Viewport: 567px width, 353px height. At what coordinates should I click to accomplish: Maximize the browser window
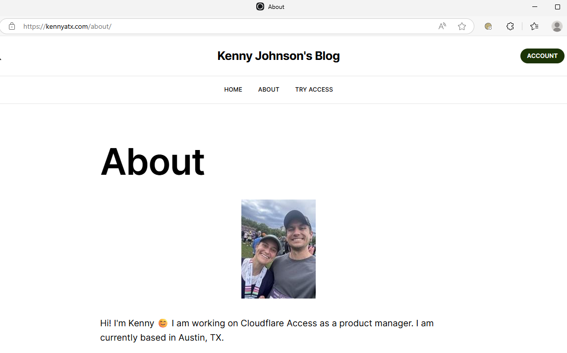click(x=557, y=7)
